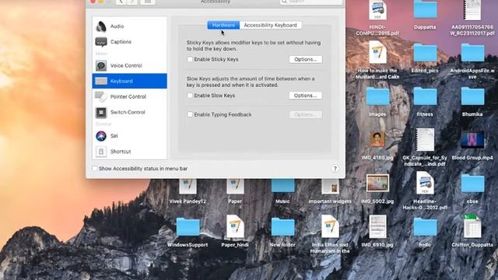
Task: Enable Typing Feedback checkbox
Action: [190, 114]
